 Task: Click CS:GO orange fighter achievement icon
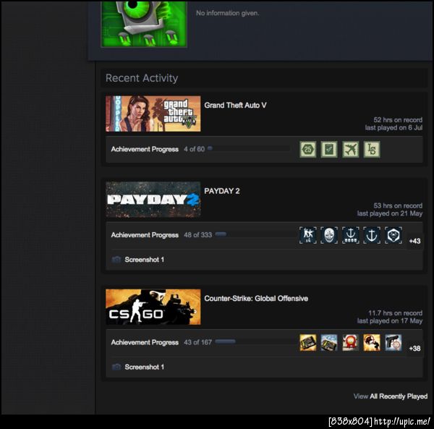click(372, 343)
